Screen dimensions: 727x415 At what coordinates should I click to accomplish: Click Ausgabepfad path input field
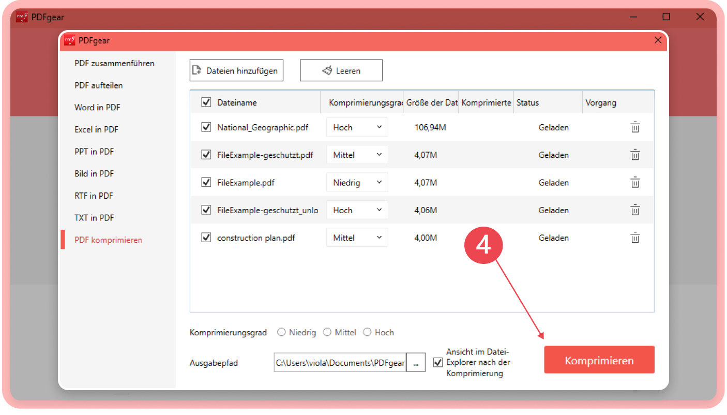tap(340, 363)
